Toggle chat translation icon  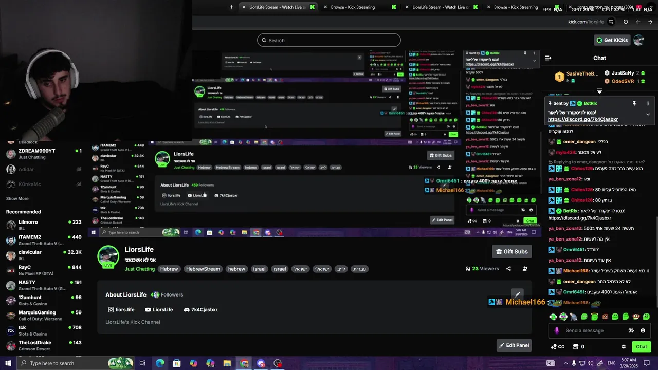click(x=631, y=330)
